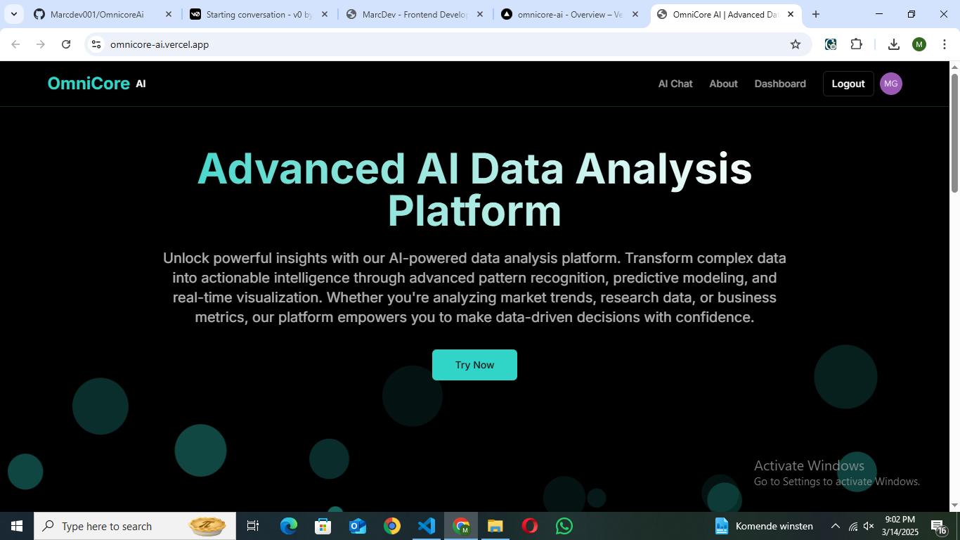Open Visual Studio Code from the taskbar
Screen dimensions: 960x540
[x=427, y=525]
